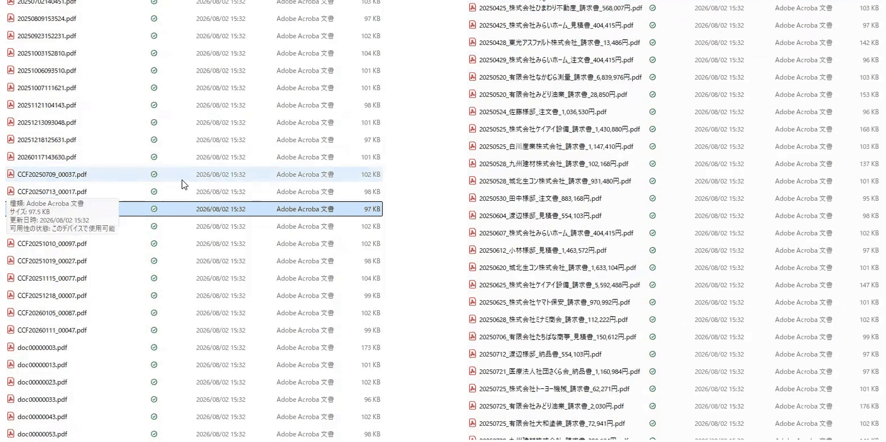Image resolution: width=886 pixels, height=442 pixels.
Task: Select 20250525_白川産業株式会社_請求書_1,147,410円.pdf
Action: pos(556,146)
